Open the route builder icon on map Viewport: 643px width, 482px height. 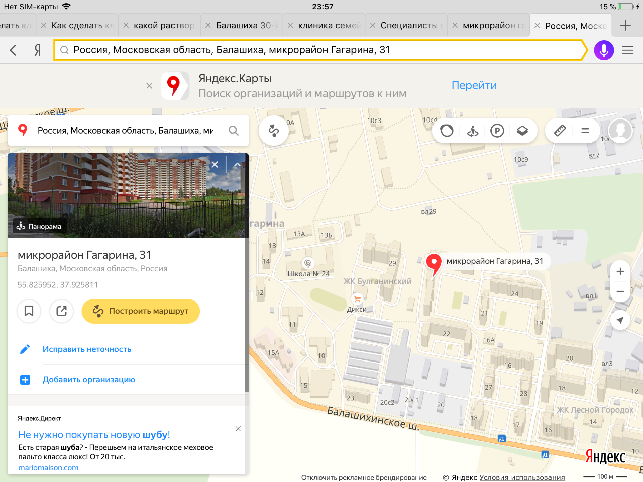tap(274, 131)
